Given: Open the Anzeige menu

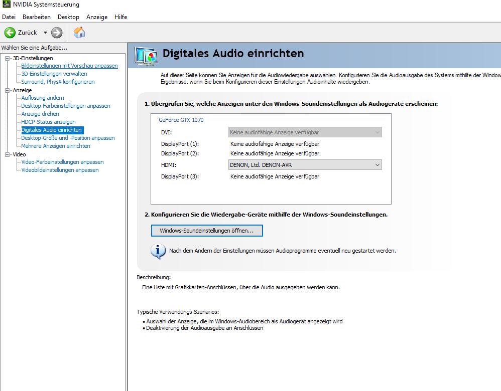Looking at the screenshot, I should pos(97,17).
